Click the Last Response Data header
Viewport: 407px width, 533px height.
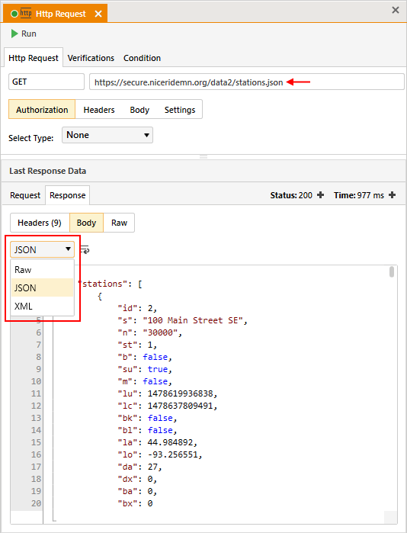coord(47,171)
